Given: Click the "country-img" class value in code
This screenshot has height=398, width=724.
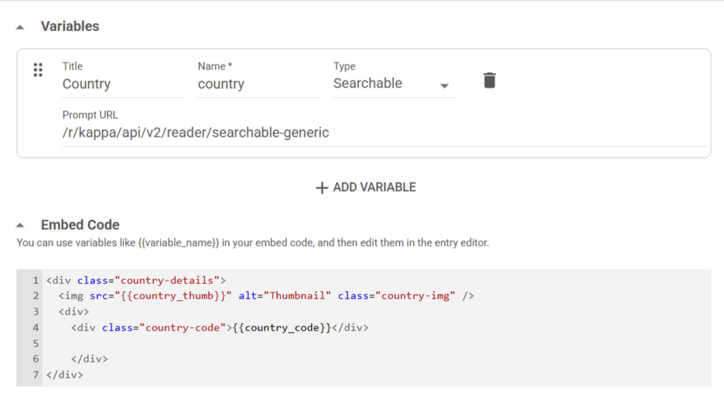Looking at the screenshot, I should point(416,296).
